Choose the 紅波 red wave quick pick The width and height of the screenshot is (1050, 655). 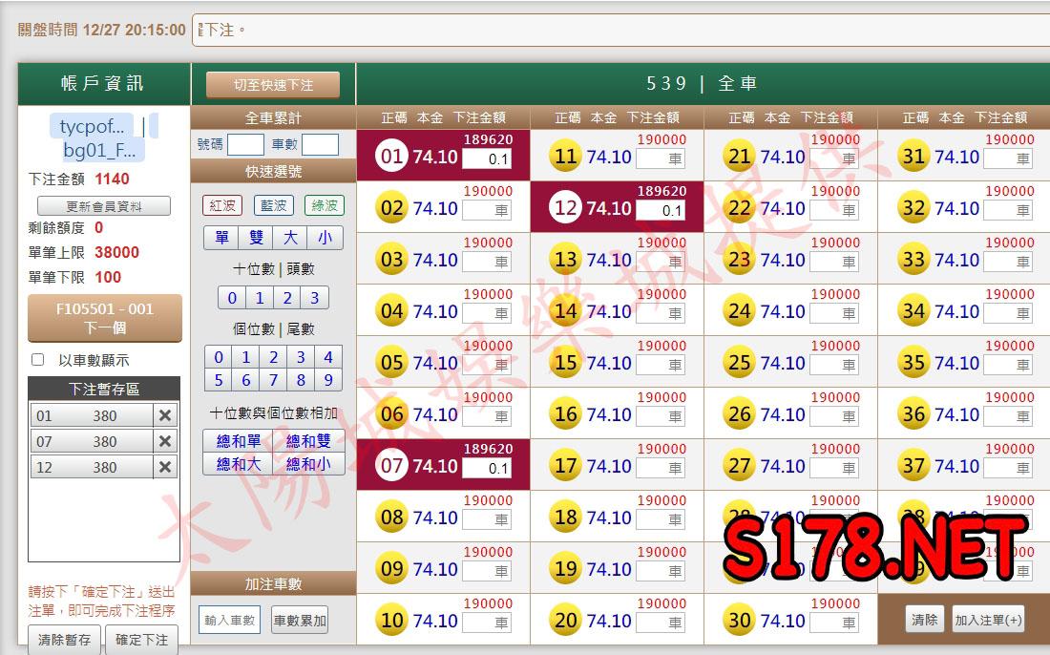pyautogui.click(x=222, y=205)
